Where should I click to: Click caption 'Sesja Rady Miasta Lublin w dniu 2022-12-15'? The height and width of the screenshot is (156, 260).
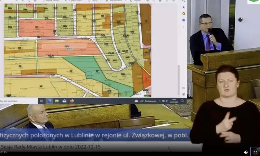coord(51,147)
